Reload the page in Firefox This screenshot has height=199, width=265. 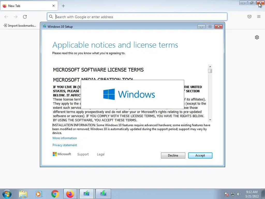pyautogui.click(x=25, y=17)
